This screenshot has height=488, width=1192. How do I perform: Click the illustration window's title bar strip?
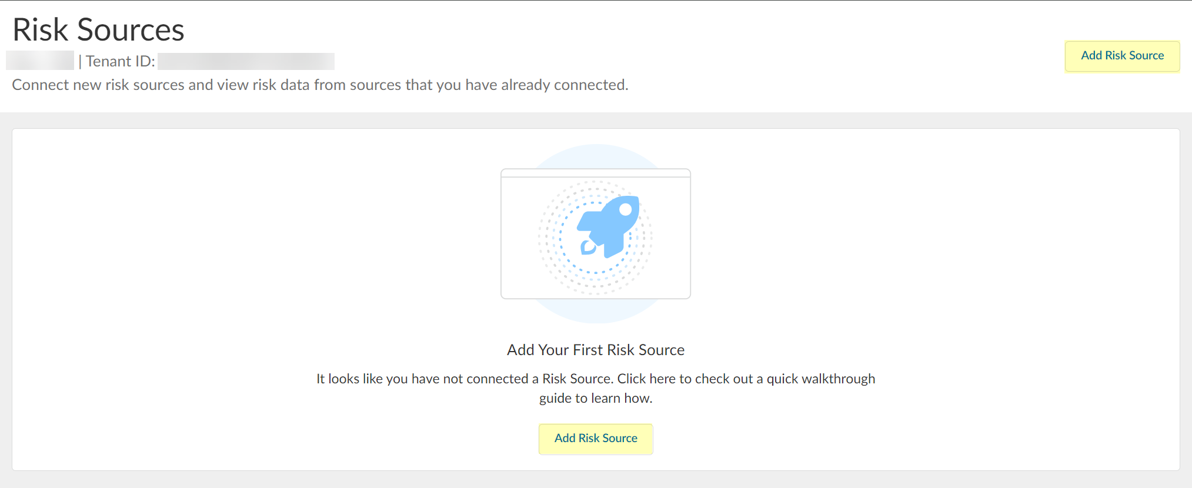click(x=595, y=173)
